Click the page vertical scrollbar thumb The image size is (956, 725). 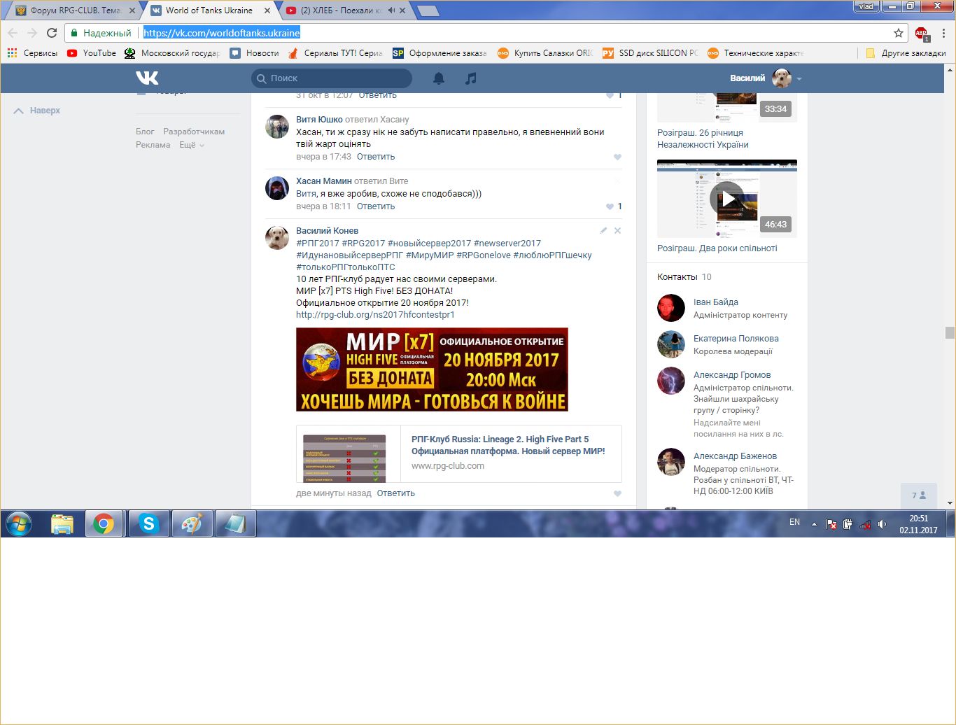(950, 332)
